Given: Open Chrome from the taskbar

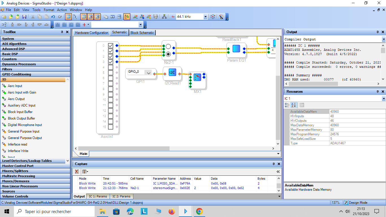Looking at the screenshot, I should [x=199, y=211].
